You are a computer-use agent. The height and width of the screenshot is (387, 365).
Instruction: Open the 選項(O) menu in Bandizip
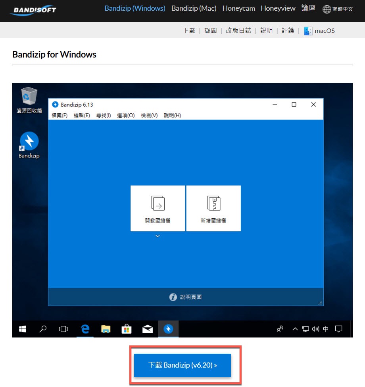(x=126, y=116)
